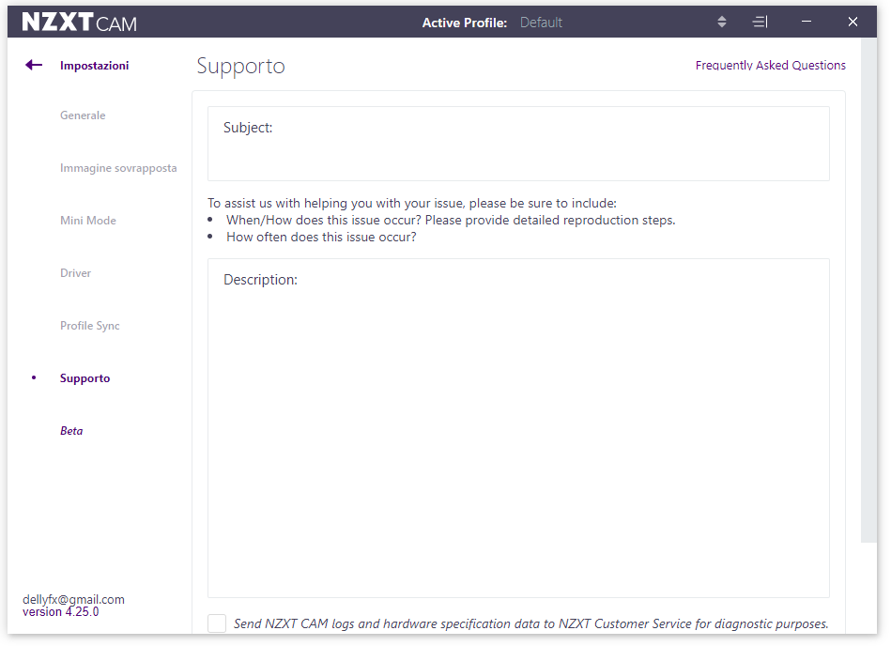Screen dimensions: 891x646
Task: Enable sending NZXT CAM logs checkbox
Action: [x=217, y=623]
